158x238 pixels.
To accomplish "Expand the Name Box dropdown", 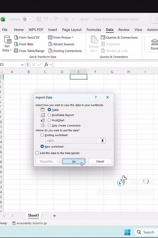I will pos(22,65).
